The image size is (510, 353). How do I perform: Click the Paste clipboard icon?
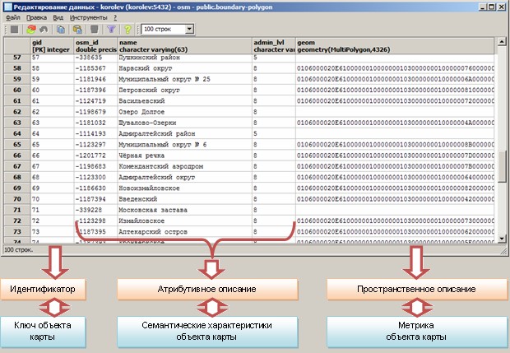tap(75, 29)
